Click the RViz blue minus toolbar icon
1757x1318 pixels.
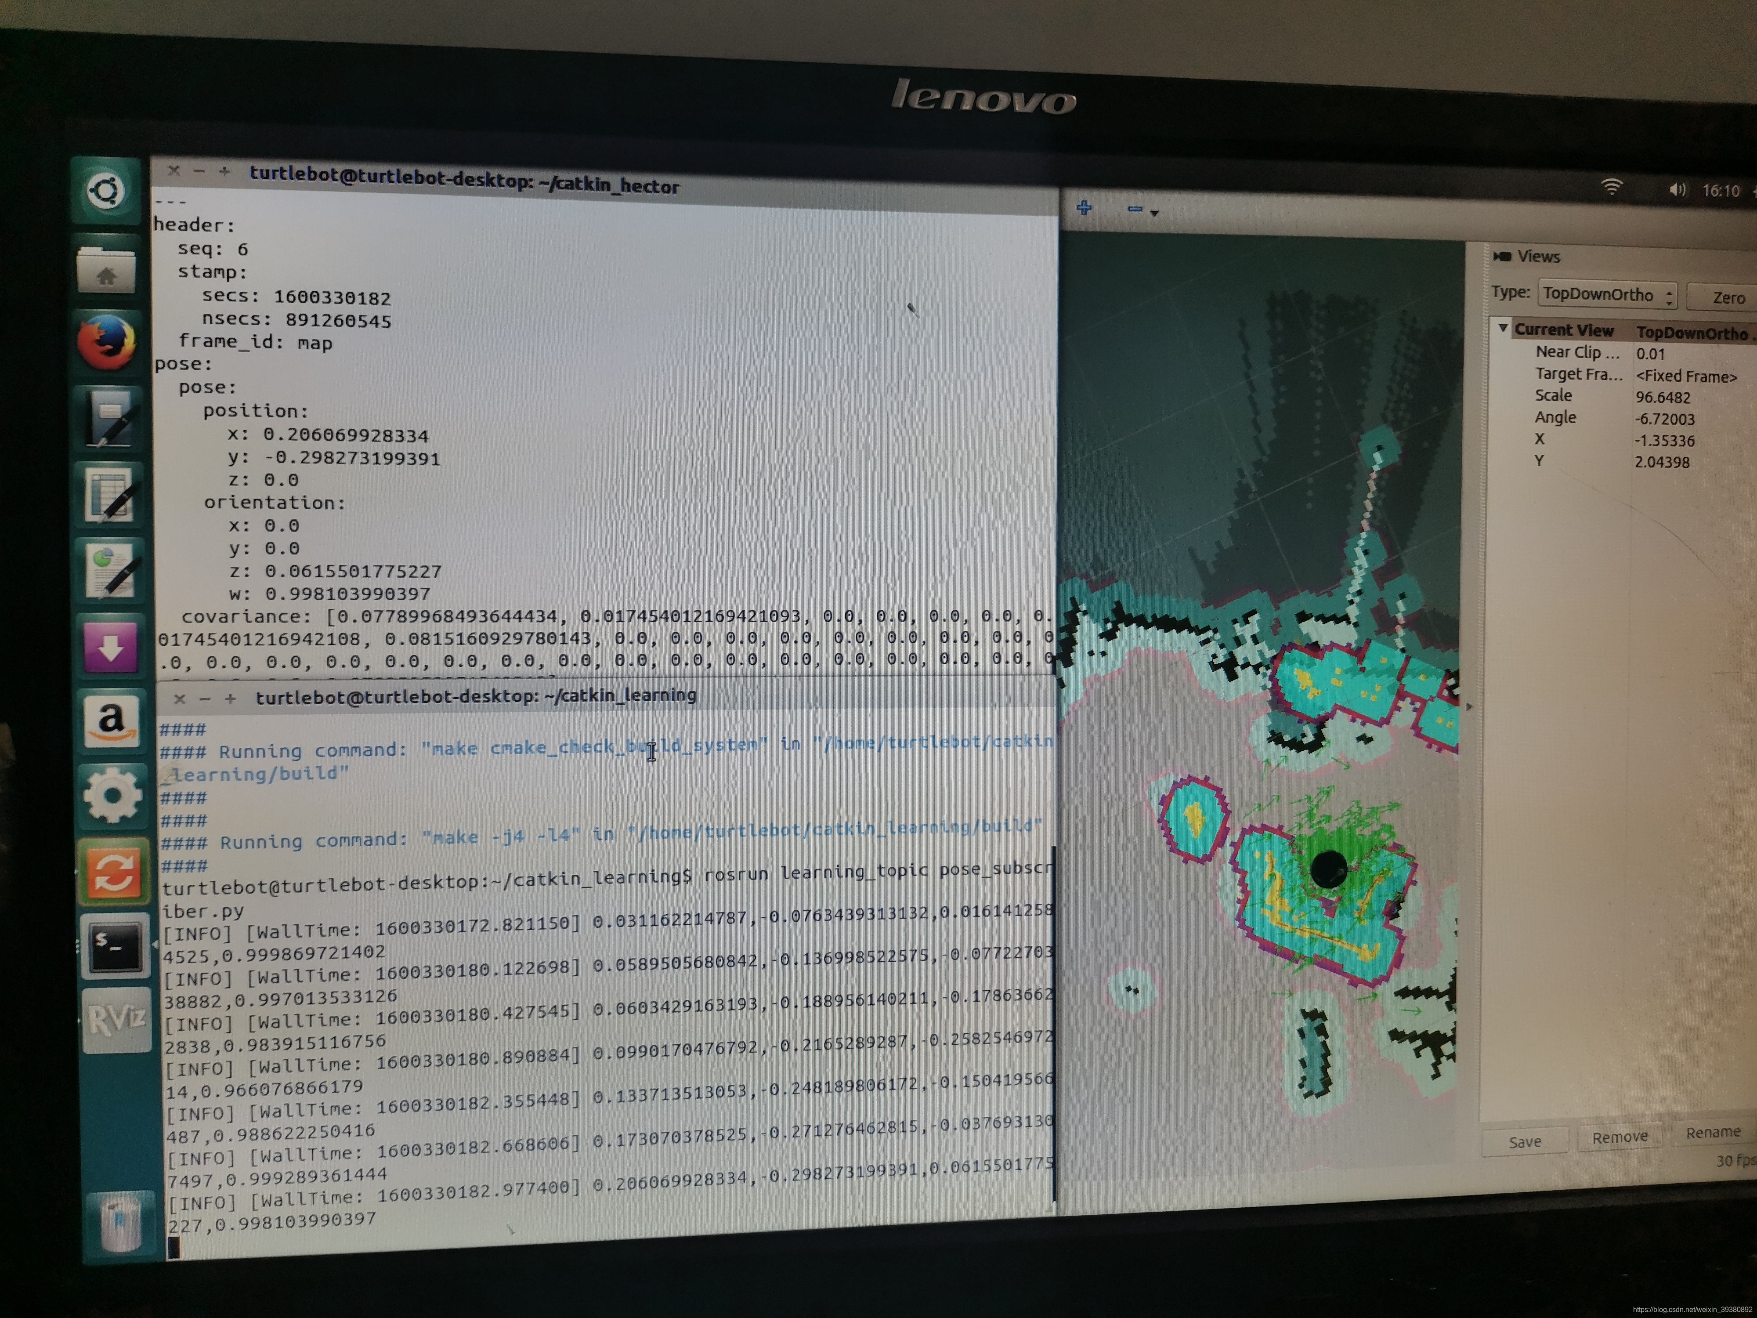[x=1135, y=209]
